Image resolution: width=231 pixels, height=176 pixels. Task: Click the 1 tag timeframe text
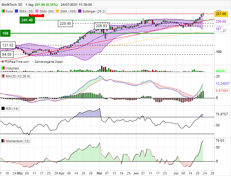pos(29,5)
